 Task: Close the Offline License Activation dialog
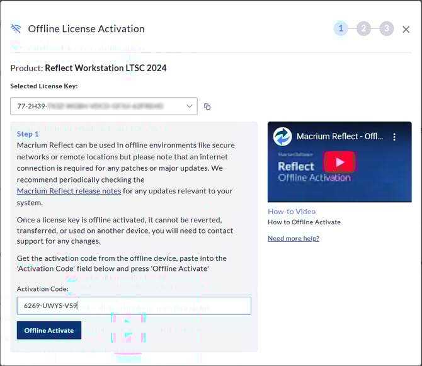coord(406,29)
